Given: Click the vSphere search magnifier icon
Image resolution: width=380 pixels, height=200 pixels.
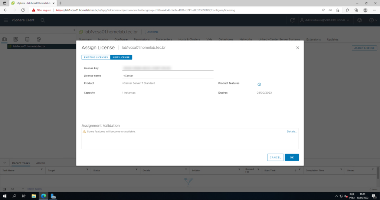Looking at the screenshot, I should pyautogui.click(x=43, y=20).
